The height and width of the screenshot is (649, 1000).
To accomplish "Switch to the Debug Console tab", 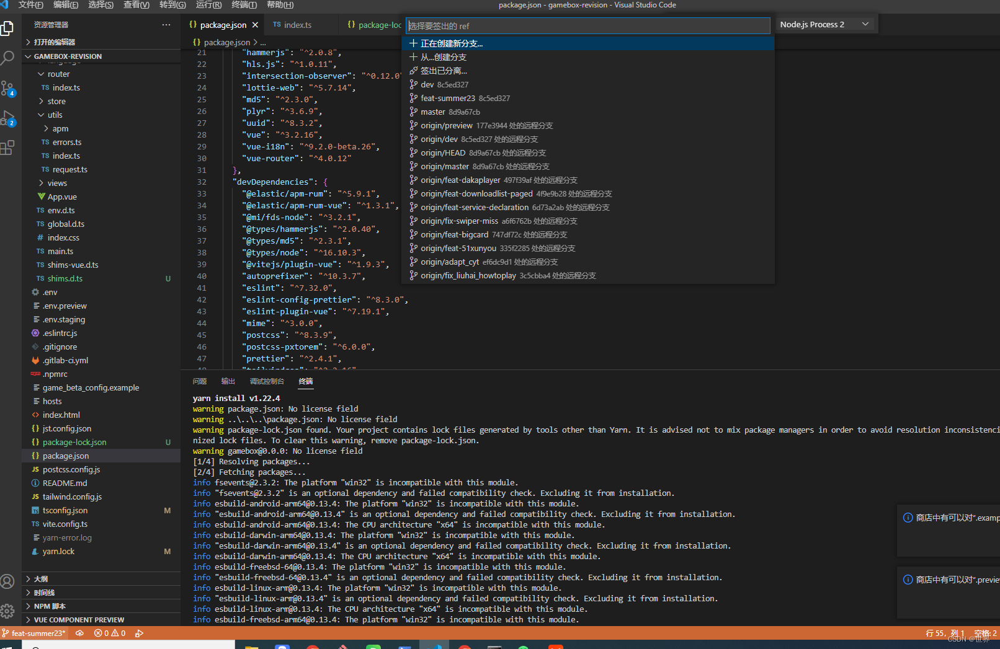I will [267, 381].
